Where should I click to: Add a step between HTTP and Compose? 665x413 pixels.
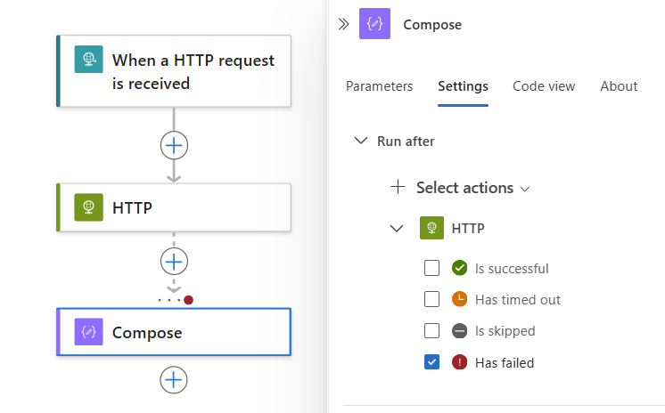(174, 261)
